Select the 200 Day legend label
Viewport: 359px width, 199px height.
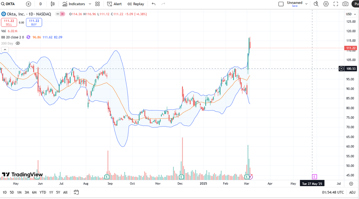[x=7, y=43]
